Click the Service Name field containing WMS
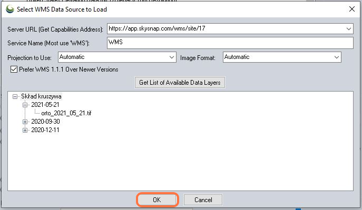This screenshot has width=362, height=210. click(x=230, y=43)
